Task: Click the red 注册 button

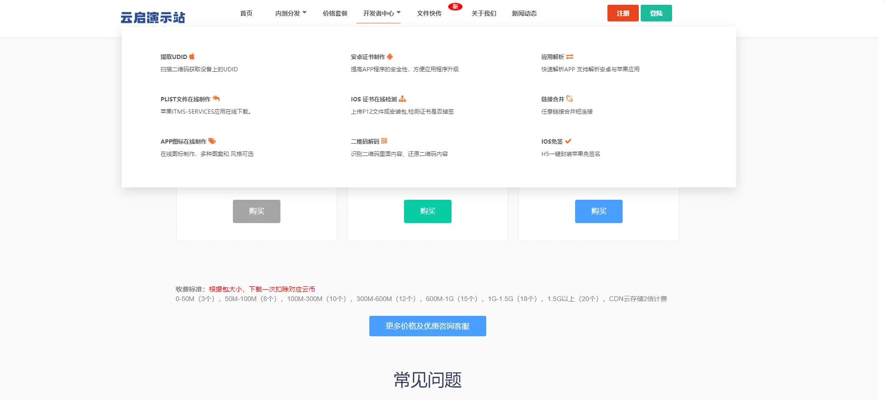Action: click(623, 13)
